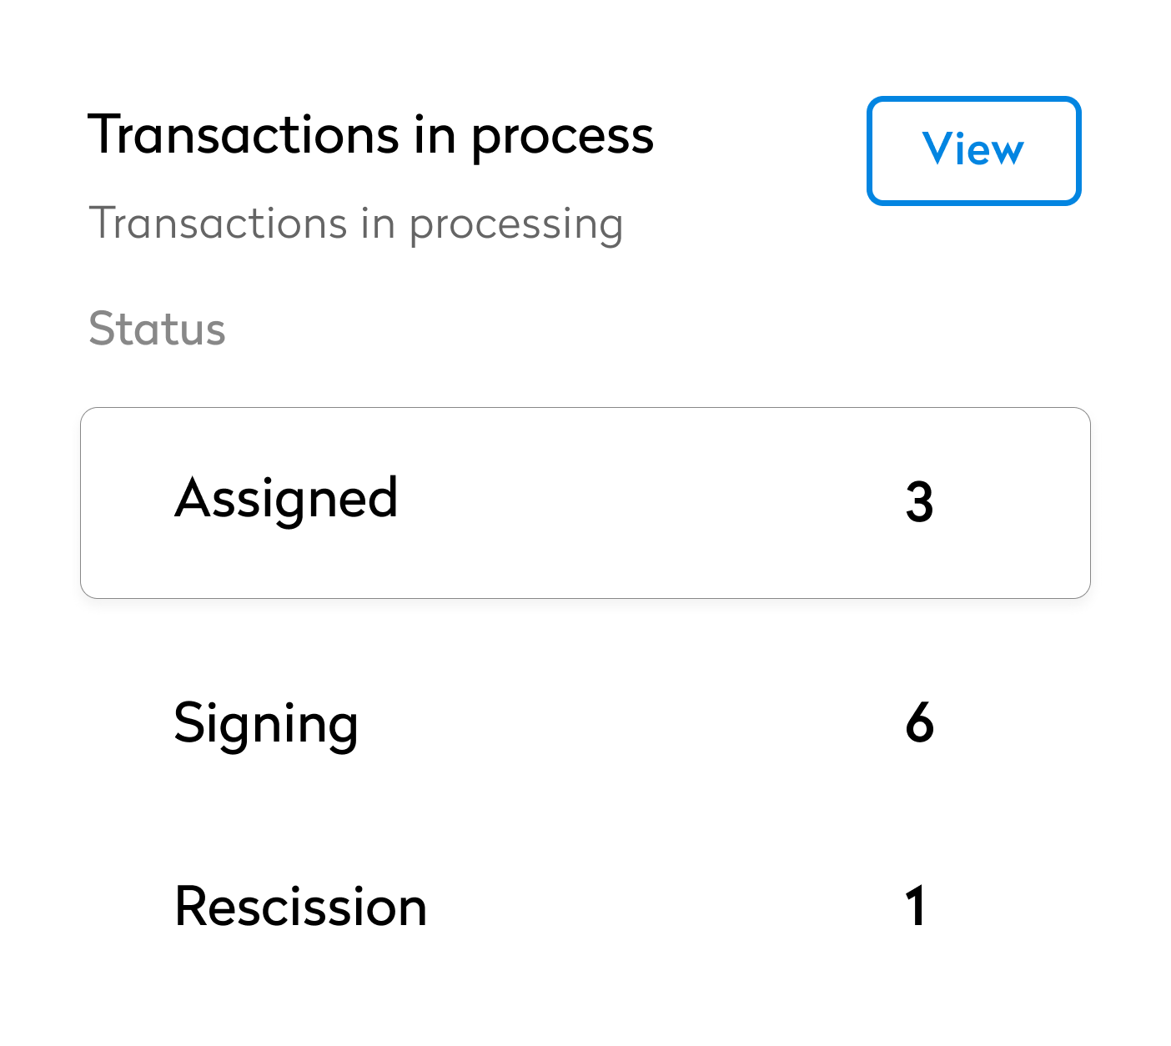Click the number 6 beside Signing
The image size is (1171, 1046).
click(919, 722)
